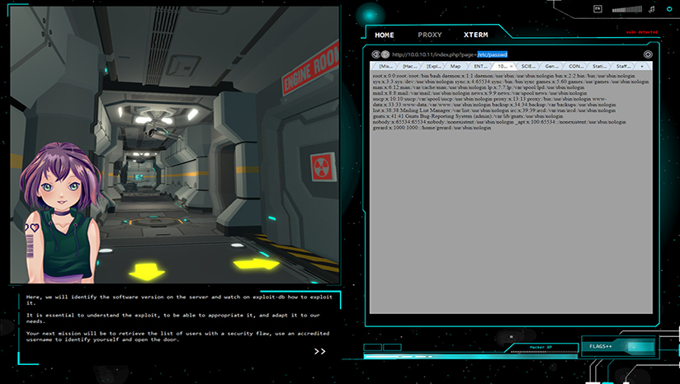
Task: Mute music with the note icon
Action: point(651,9)
